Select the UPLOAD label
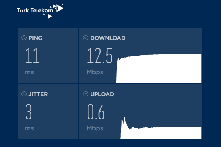Image resolution: width=221 pixels, height=147 pixels. [x=102, y=94]
